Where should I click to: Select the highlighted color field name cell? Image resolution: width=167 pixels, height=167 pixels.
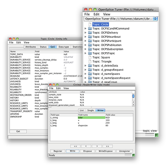[x=91, y=117]
